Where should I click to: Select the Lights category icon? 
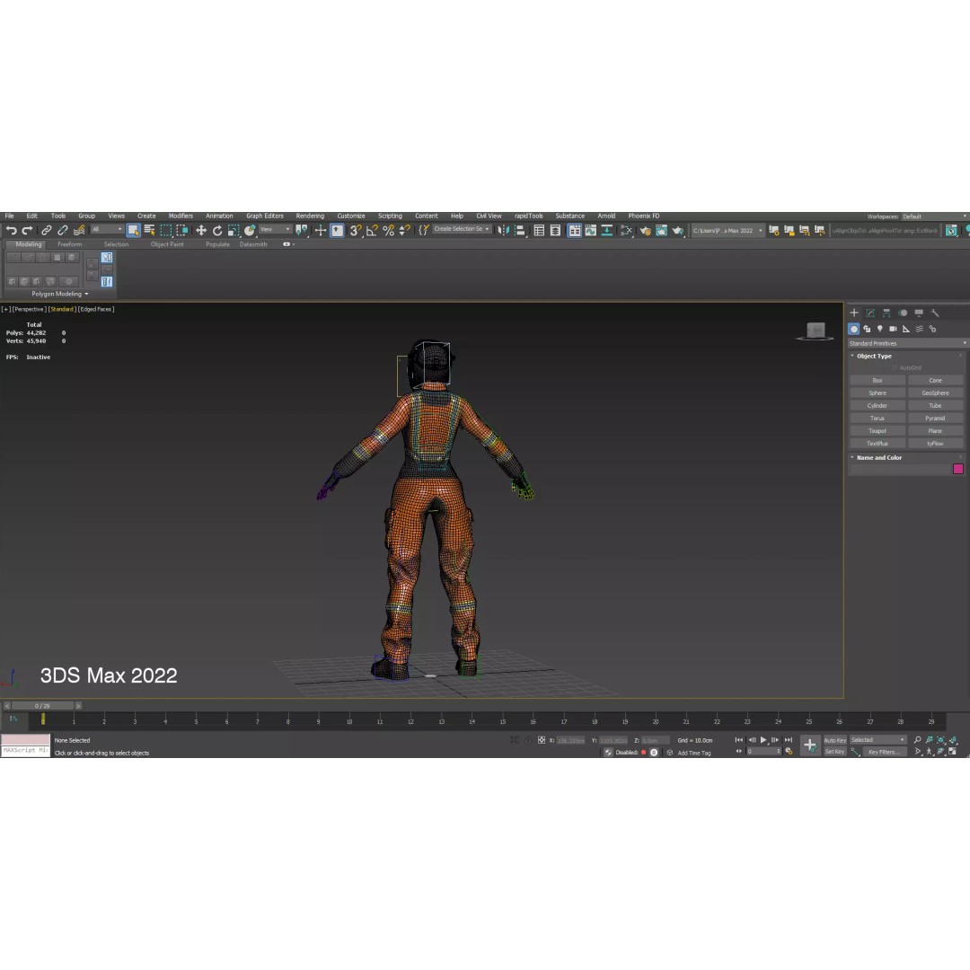879,329
